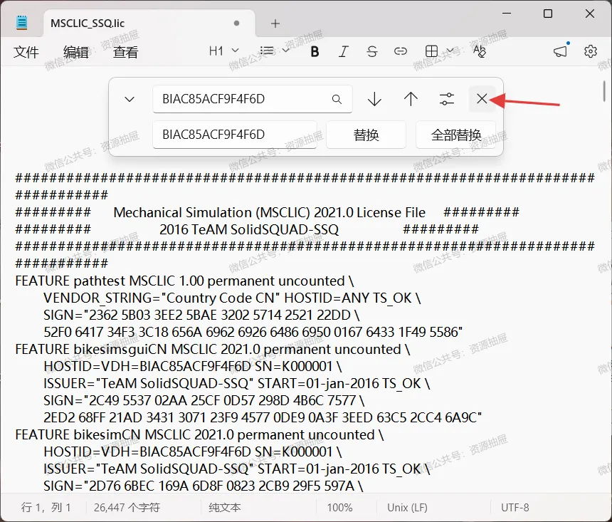Find next match with down arrow
The width and height of the screenshot is (612, 522).
pyautogui.click(x=374, y=99)
